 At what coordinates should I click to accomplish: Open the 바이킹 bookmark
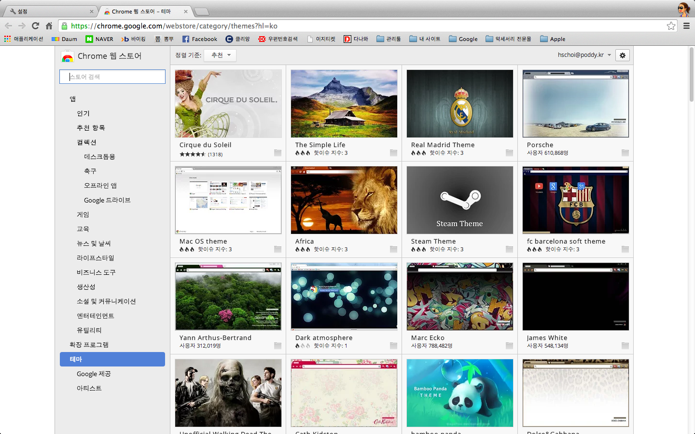click(134, 39)
